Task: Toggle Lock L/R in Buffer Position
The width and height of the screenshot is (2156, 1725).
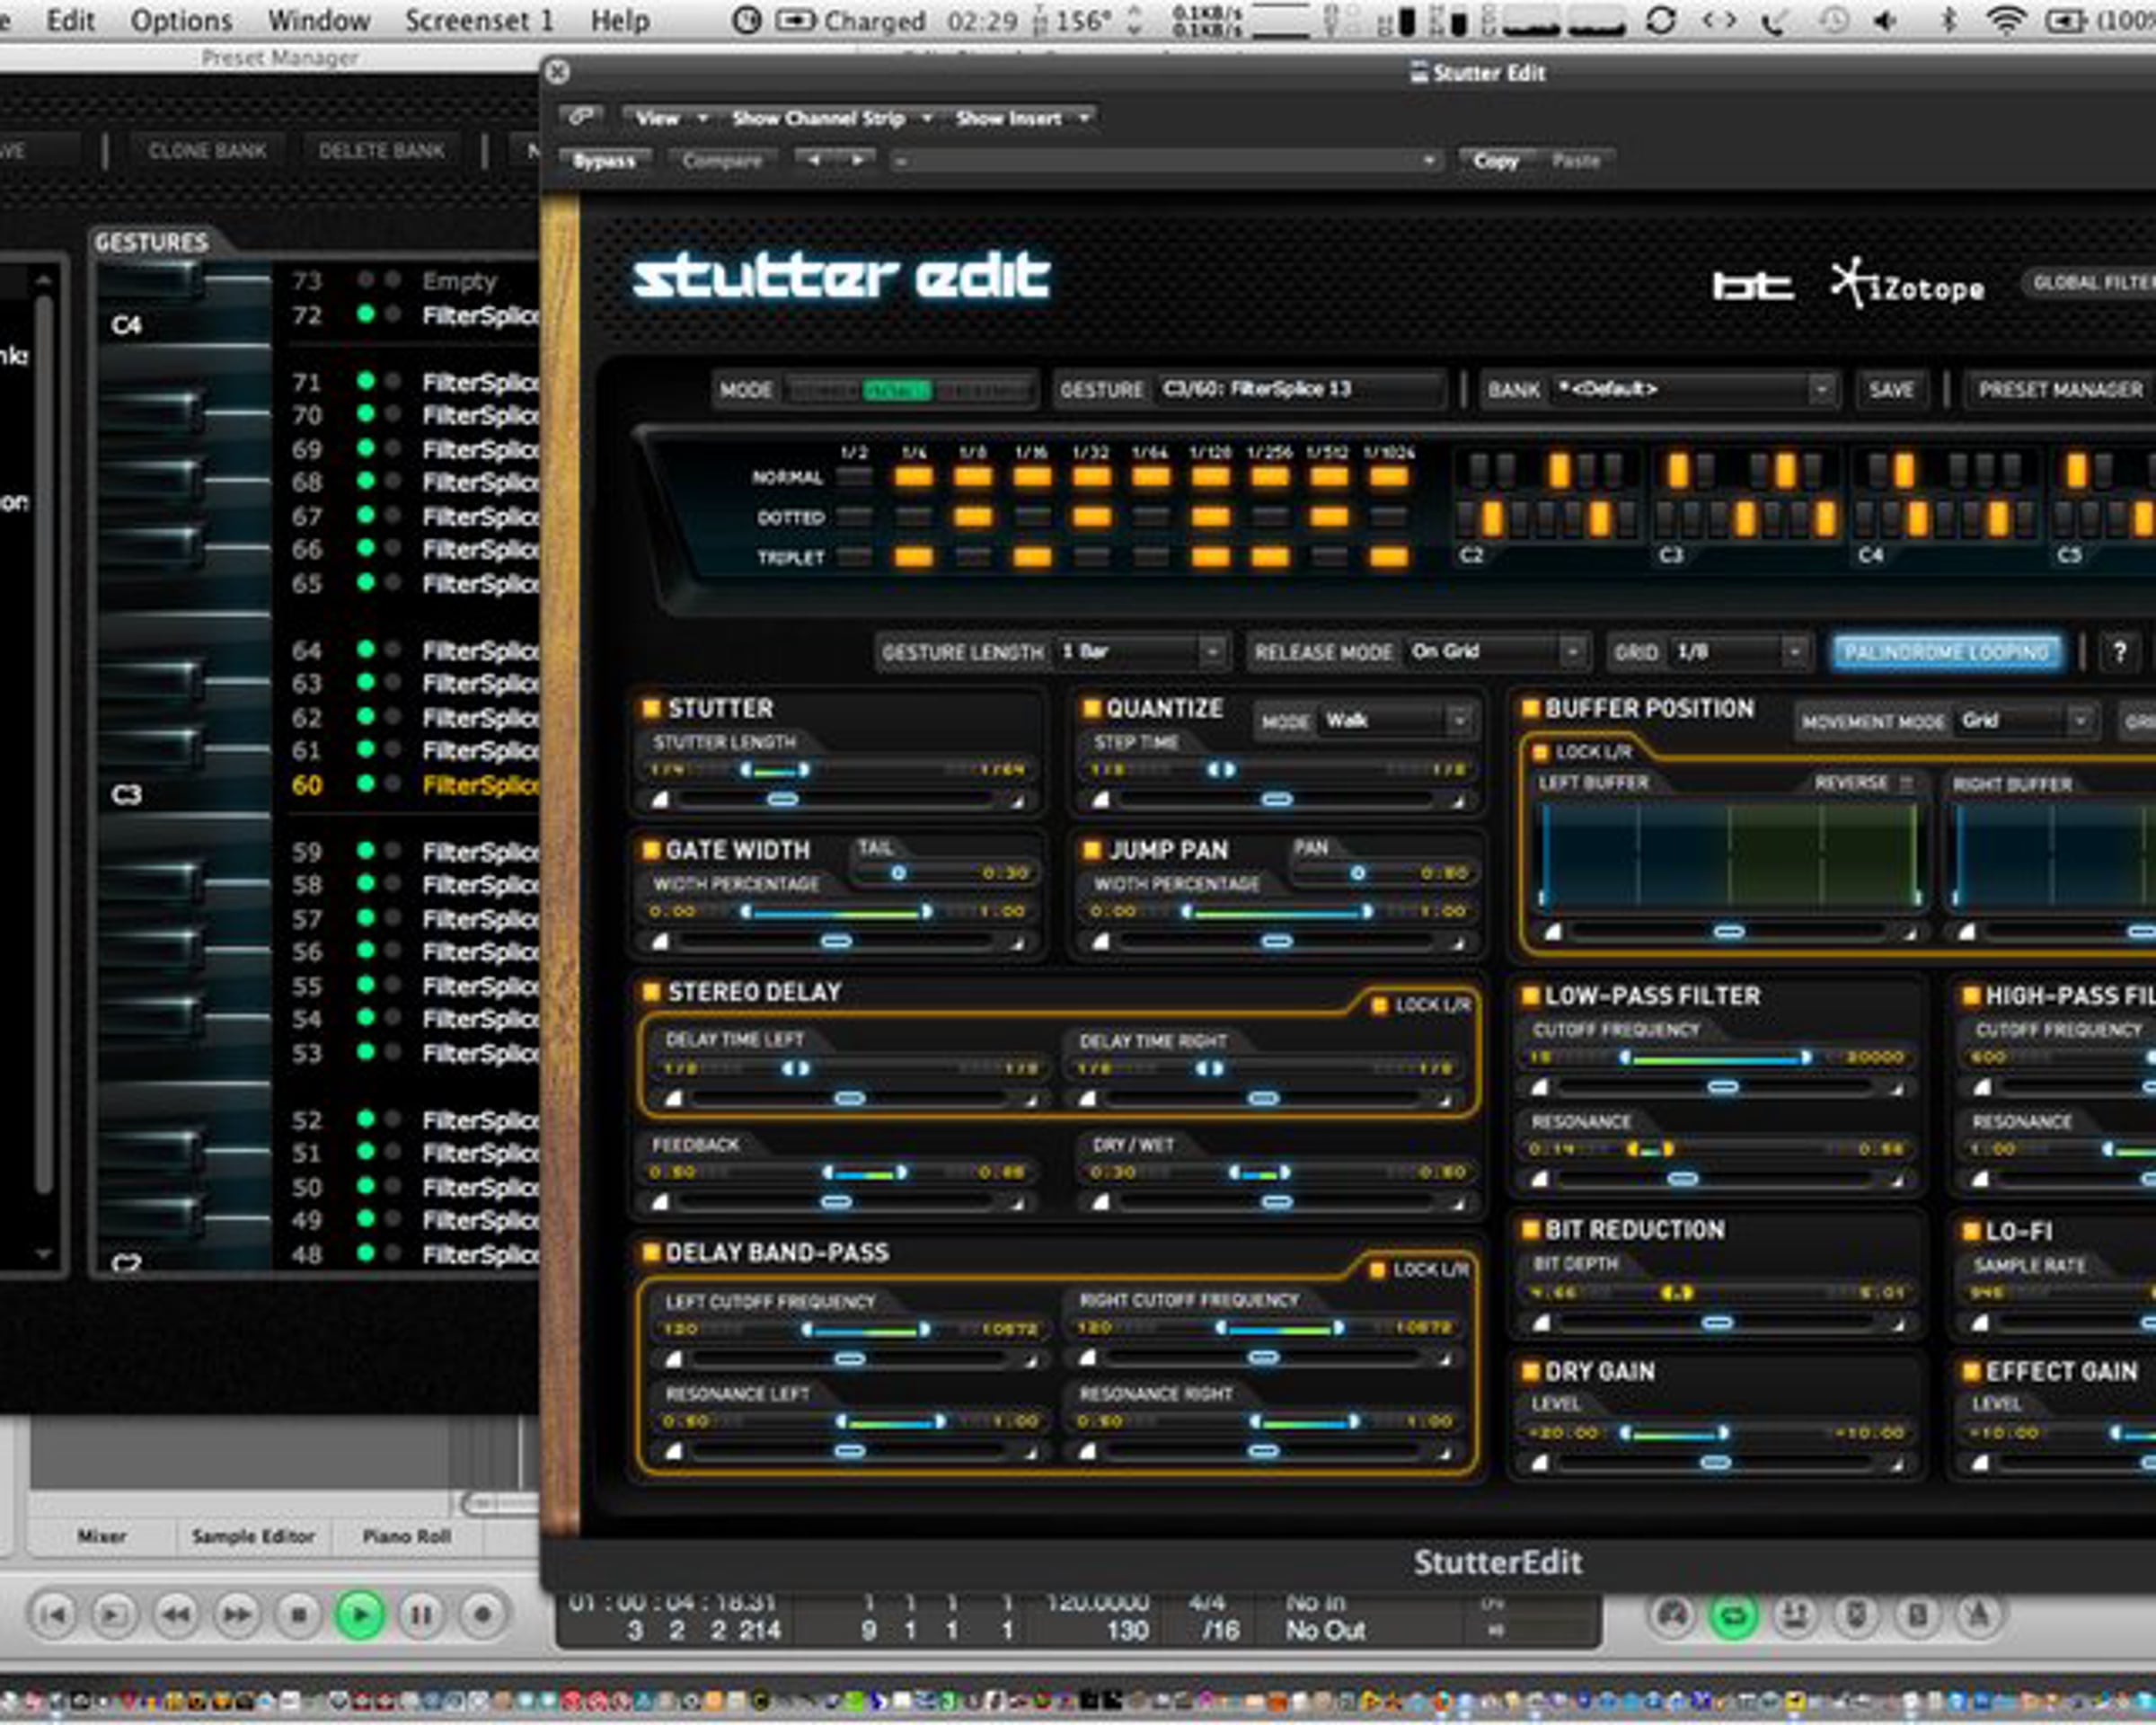Action: tap(1541, 752)
